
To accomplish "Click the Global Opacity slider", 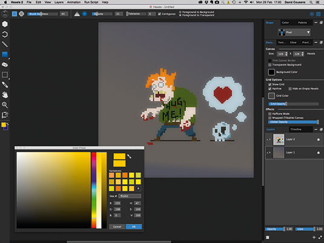I will coord(294,122).
